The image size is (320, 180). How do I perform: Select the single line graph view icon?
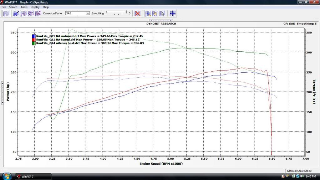[24, 13]
